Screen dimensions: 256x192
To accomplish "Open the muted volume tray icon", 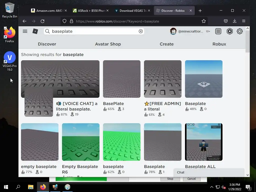I will (x=223, y=187).
